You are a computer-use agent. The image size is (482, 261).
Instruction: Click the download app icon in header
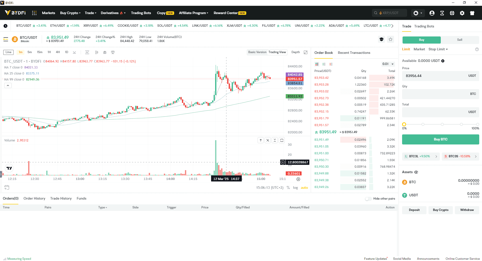click(442, 13)
